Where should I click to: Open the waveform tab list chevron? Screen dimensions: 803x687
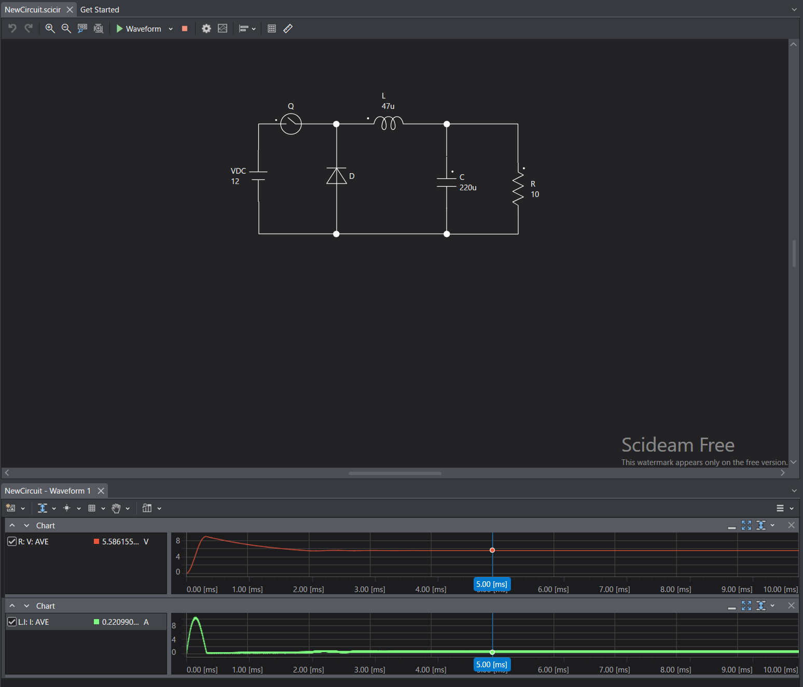tap(794, 490)
